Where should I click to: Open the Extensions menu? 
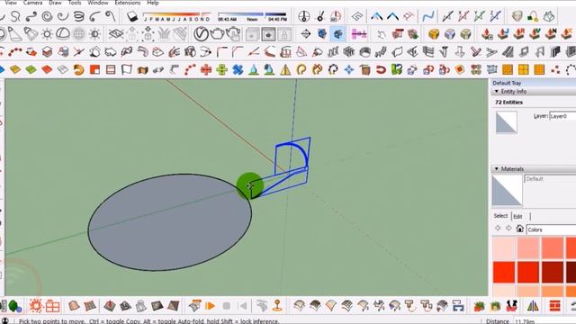click(128, 3)
